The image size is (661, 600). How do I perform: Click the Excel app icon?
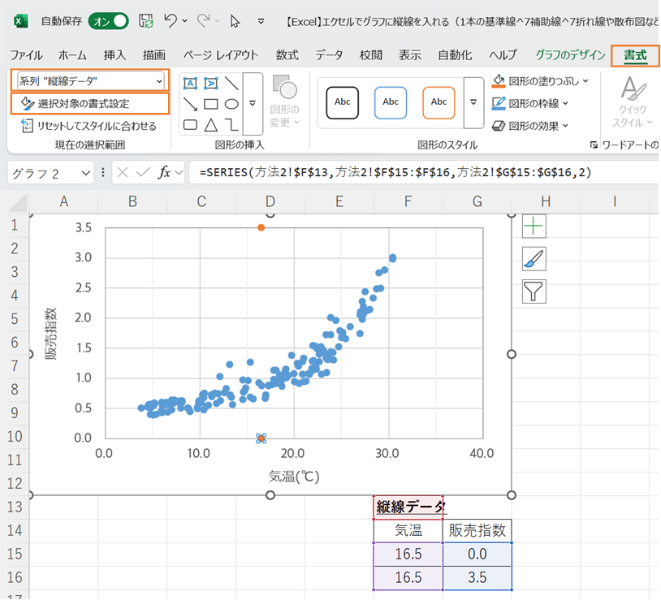click(21, 20)
